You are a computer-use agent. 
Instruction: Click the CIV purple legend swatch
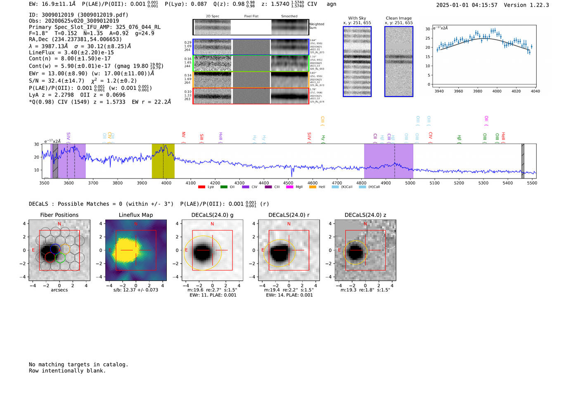coord(246,187)
